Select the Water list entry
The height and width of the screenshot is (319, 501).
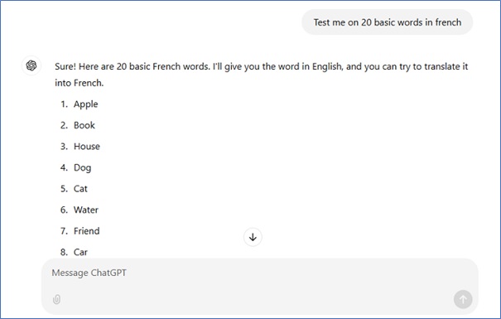coord(86,210)
